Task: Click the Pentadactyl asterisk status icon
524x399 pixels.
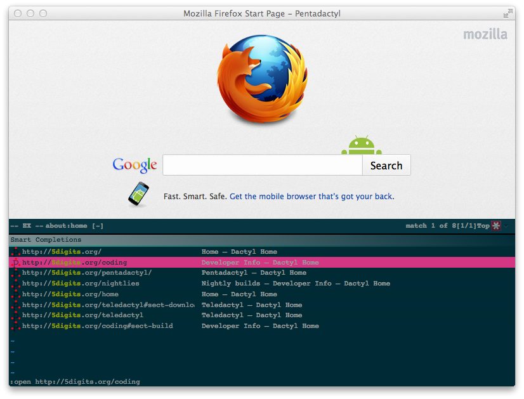Action: (496, 226)
